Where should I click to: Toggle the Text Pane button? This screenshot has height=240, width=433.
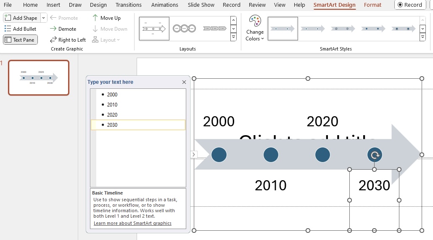pos(21,40)
